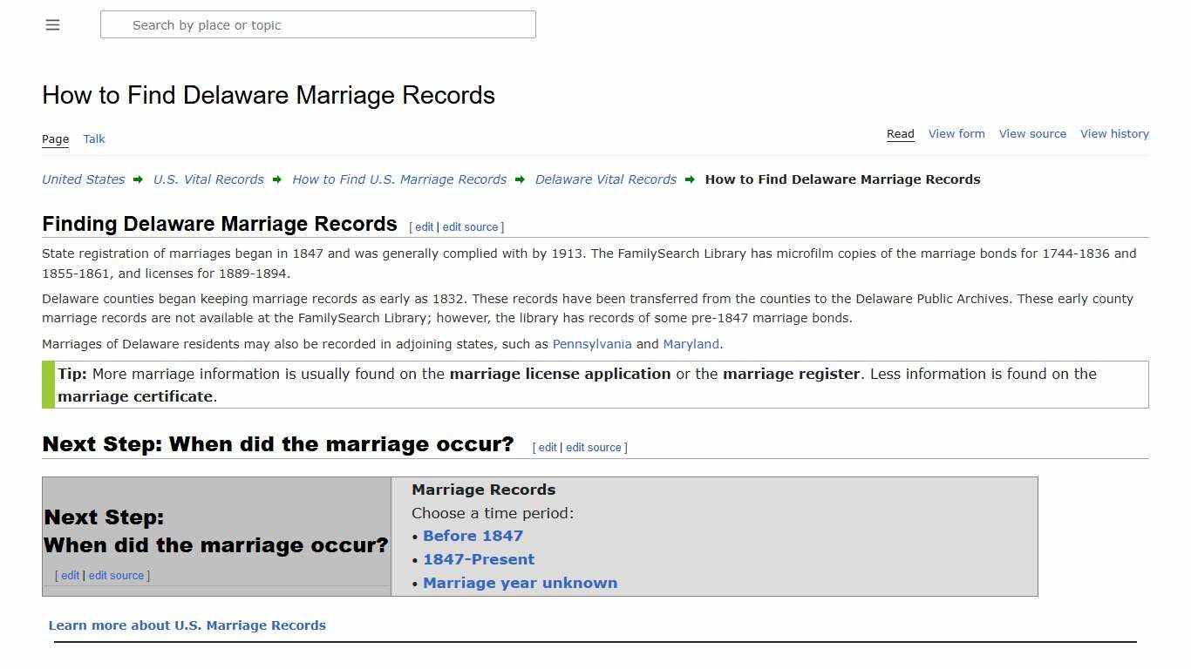Navigate to United States breadcrumb link
Screen dimensions: 1191x669
coord(82,179)
